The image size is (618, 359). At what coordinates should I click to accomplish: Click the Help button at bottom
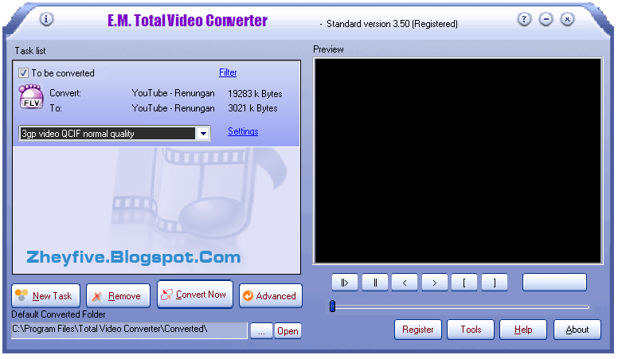click(x=523, y=330)
